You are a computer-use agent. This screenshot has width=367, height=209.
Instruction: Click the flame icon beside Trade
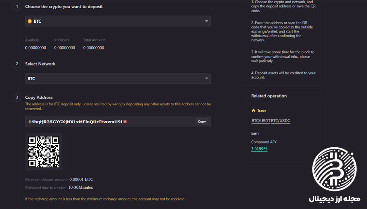tap(253, 111)
